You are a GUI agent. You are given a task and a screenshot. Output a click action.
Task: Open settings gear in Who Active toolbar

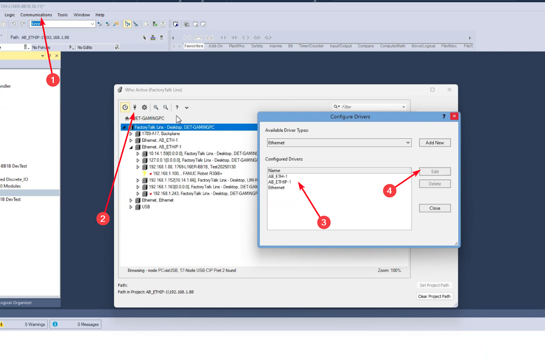pos(144,107)
